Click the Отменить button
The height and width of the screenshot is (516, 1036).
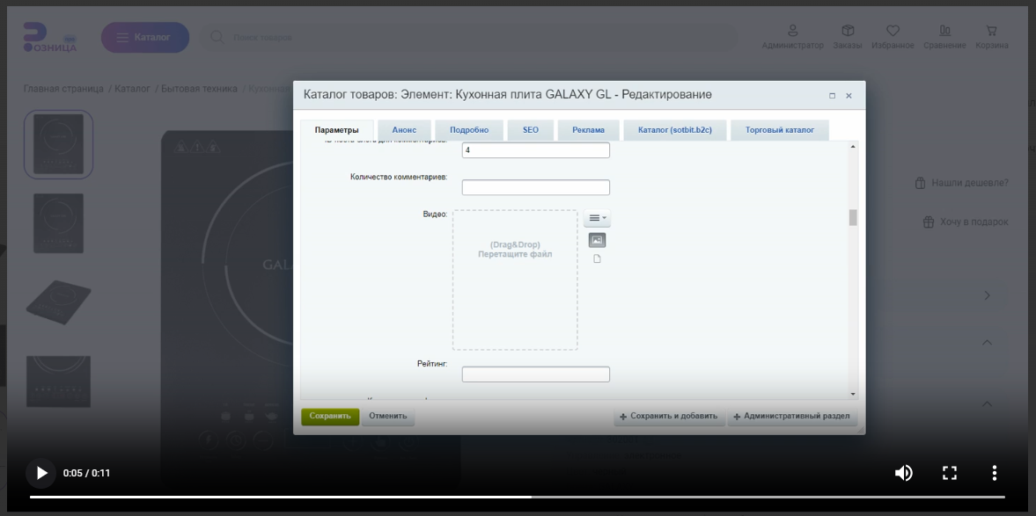pyautogui.click(x=388, y=417)
